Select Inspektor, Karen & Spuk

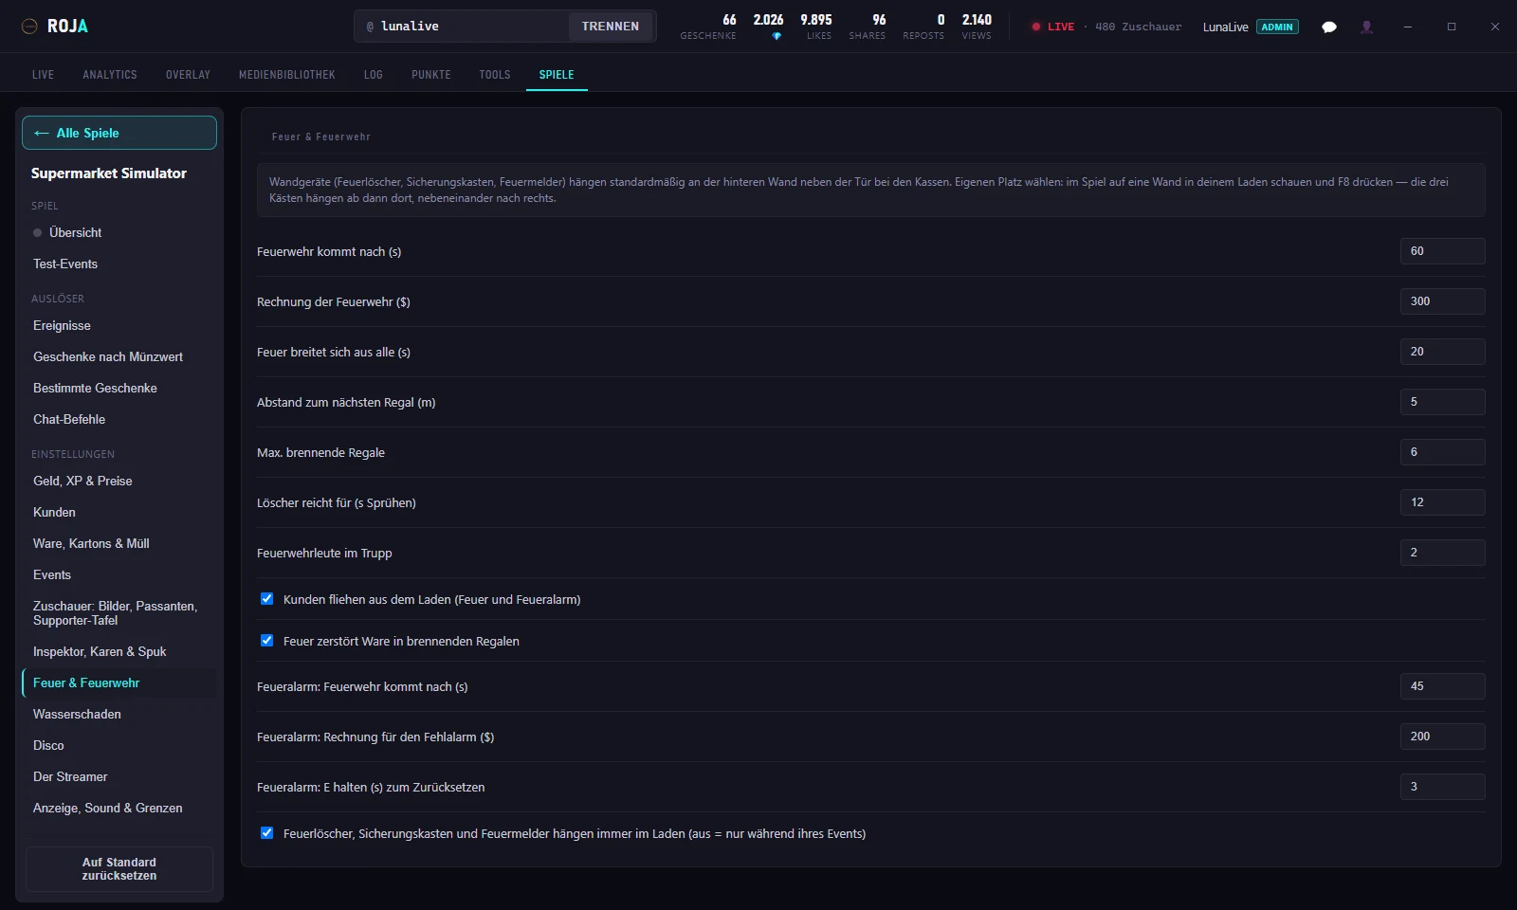(x=119, y=651)
